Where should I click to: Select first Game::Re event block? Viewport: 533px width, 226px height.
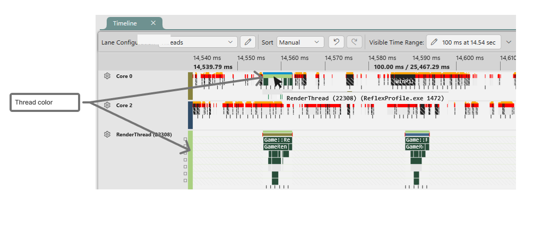[277, 140]
